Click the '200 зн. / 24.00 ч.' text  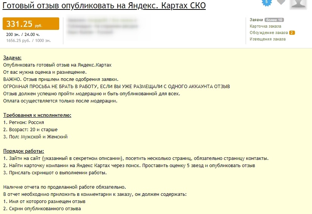[x=23, y=34]
